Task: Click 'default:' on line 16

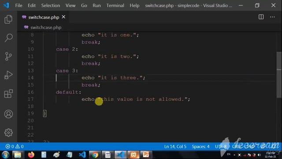Action: 69,92
